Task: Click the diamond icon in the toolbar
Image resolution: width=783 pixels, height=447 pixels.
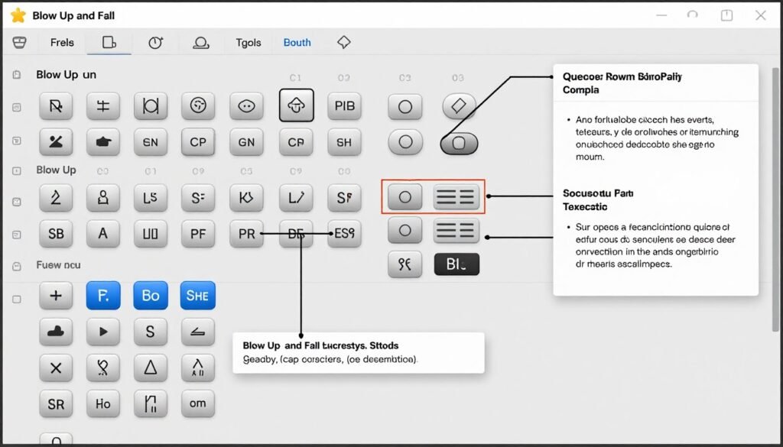Action: (x=343, y=42)
